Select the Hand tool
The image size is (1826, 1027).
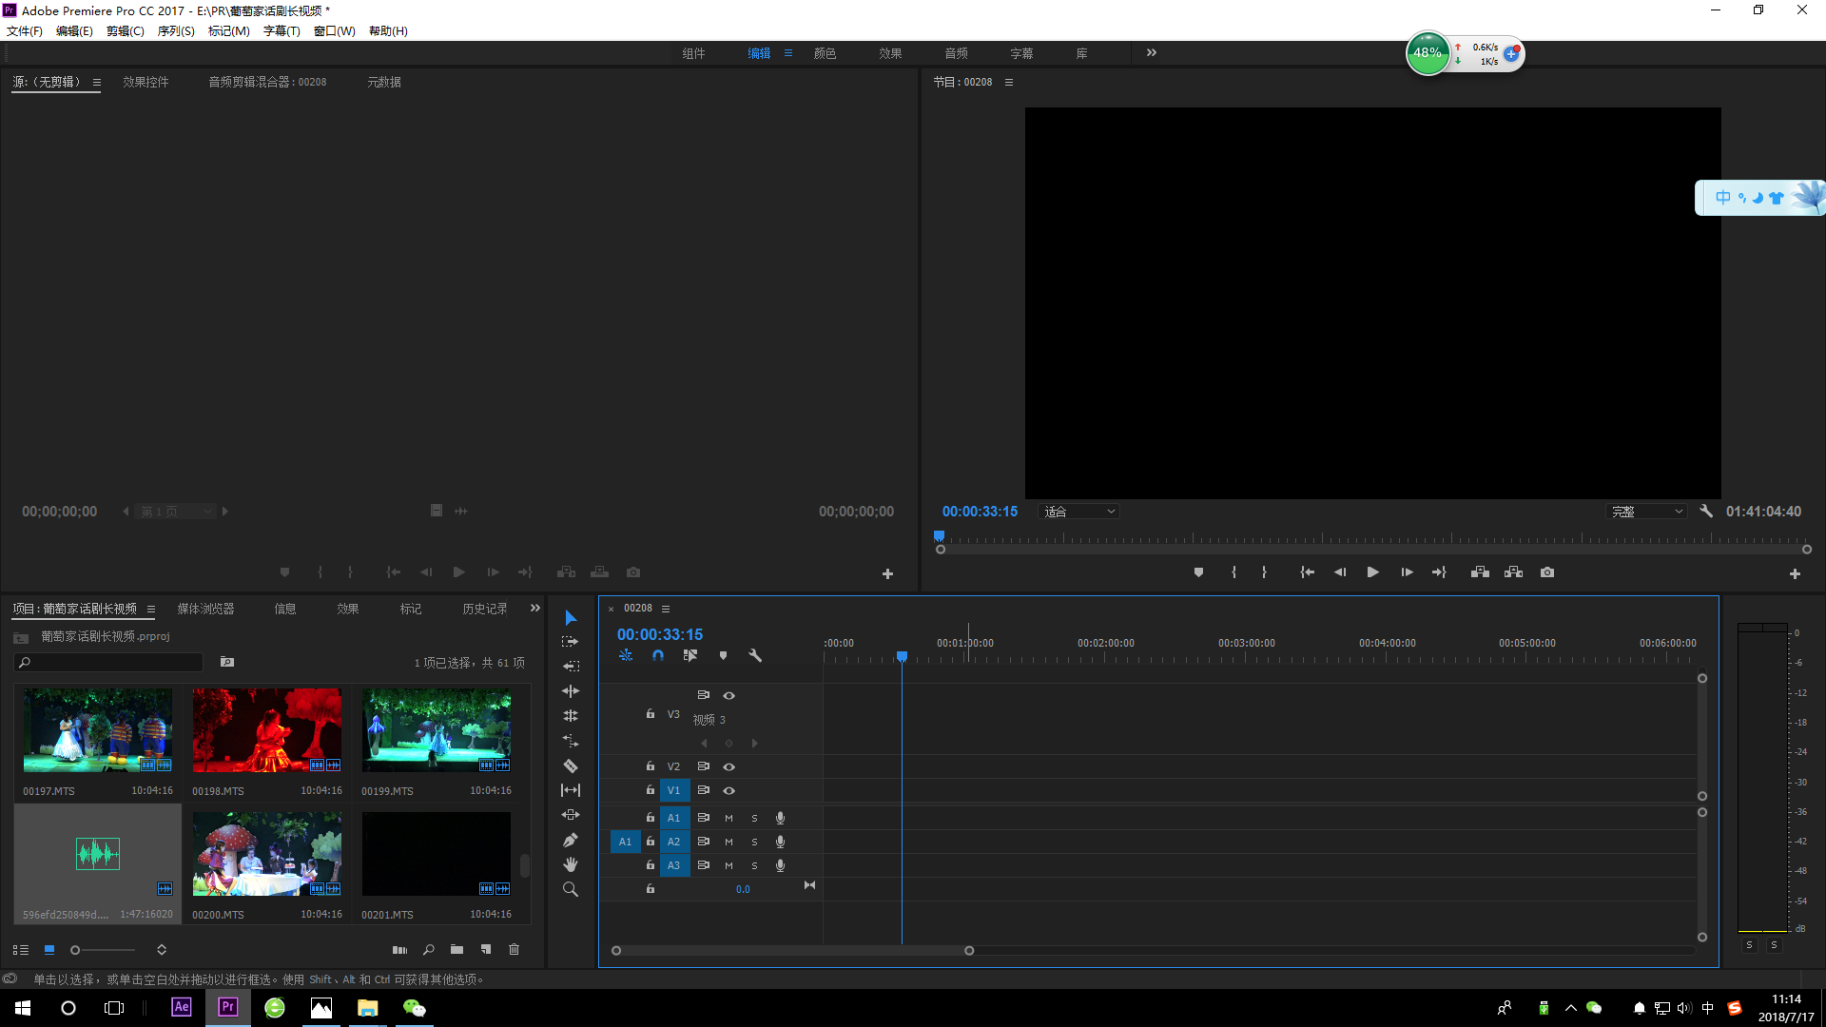pos(571,864)
